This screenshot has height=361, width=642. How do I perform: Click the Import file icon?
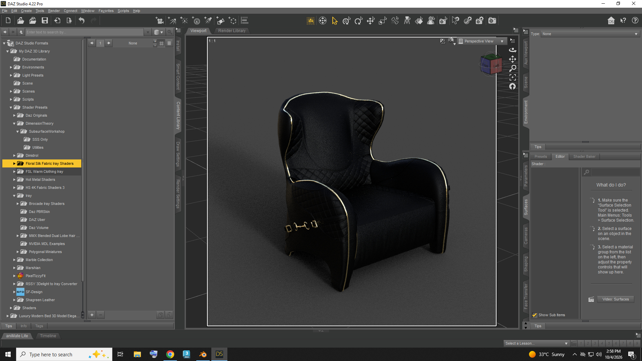[57, 21]
